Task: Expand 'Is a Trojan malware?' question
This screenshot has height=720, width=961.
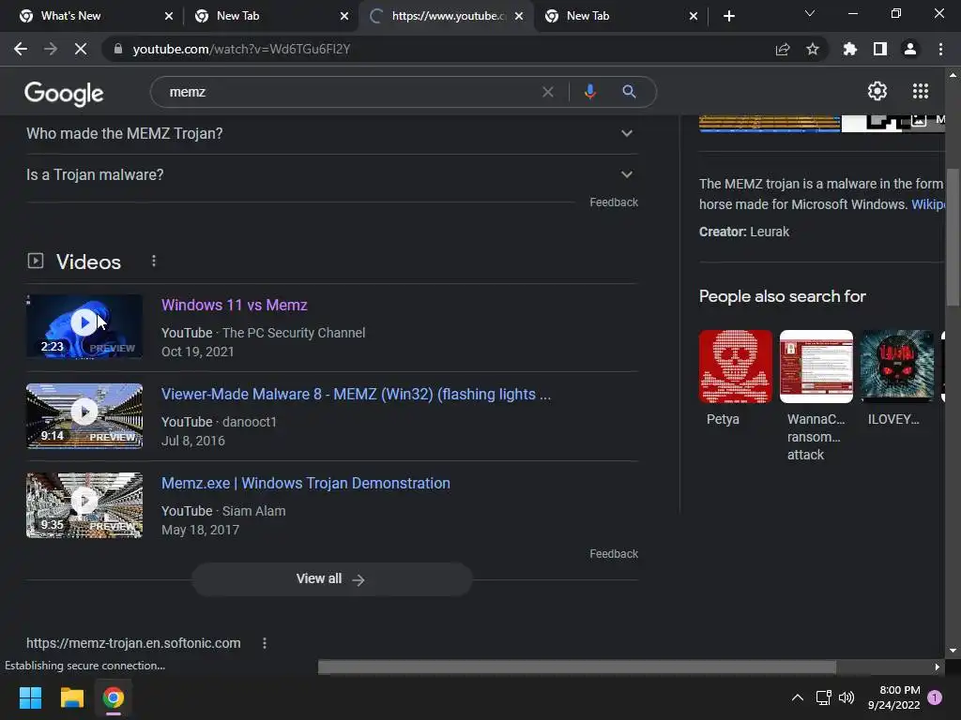Action: (331, 175)
